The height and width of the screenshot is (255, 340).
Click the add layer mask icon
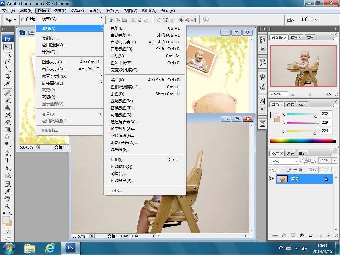coord(293,235)
